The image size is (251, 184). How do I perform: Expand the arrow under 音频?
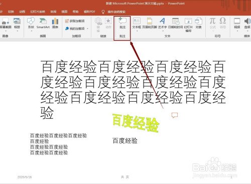tap(247, 31)
